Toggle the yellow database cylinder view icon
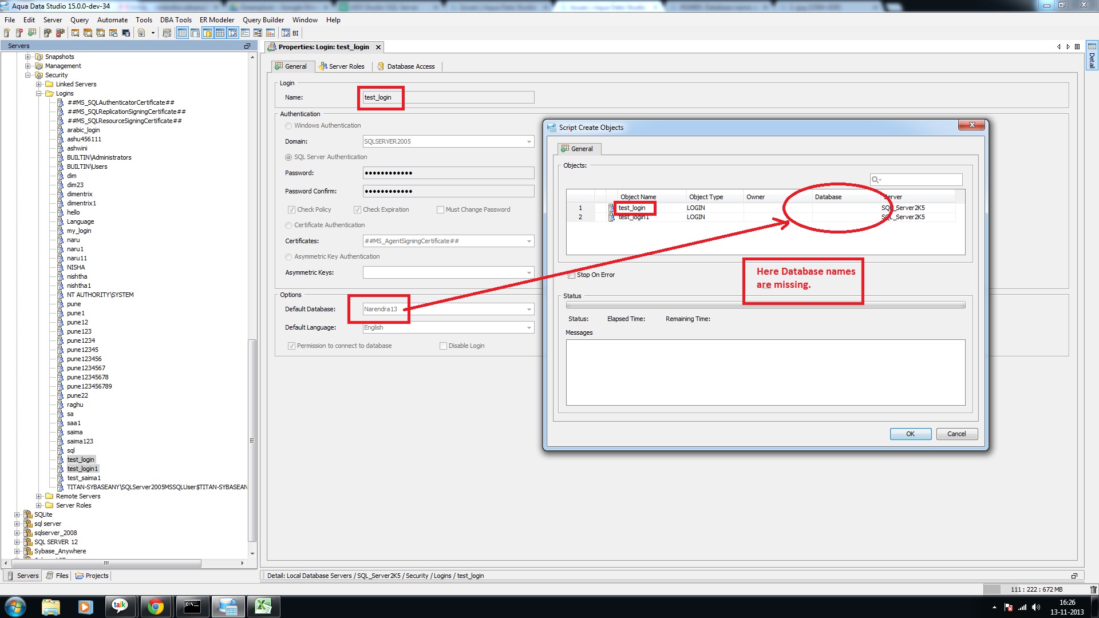The height and width of the screenshot is (618, 1099). (207, 33)
